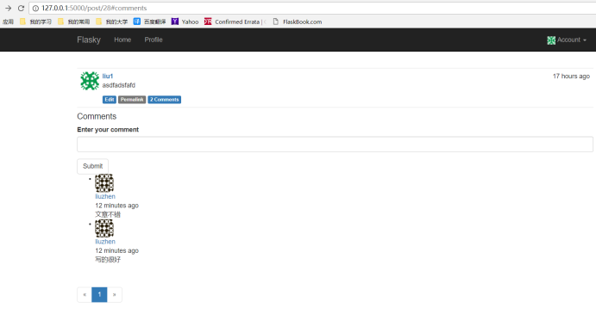Expand the Account dropdown menu
This screenshot has width=596, height=314.
pyautogui.click(x=567, y=40)
